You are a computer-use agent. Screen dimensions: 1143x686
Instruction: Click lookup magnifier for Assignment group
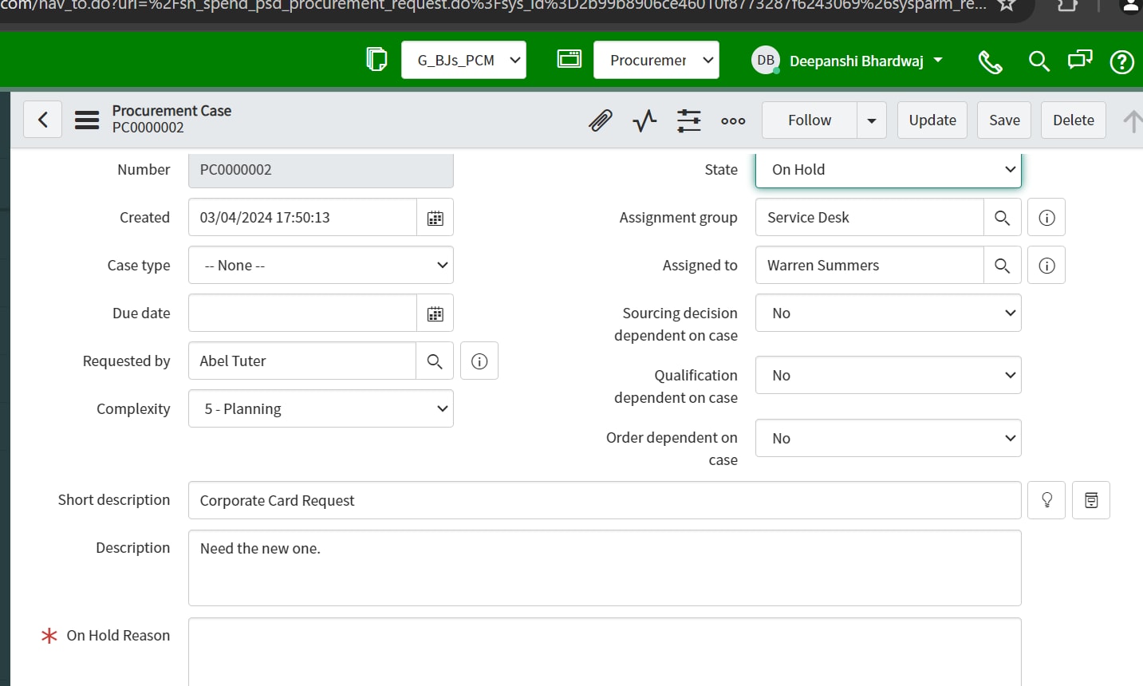pyautogui.click(x=1002, y=218)
